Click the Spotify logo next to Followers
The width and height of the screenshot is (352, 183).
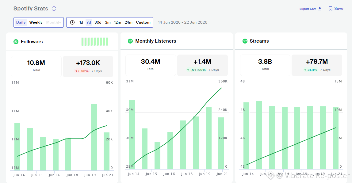pos(16,42)
